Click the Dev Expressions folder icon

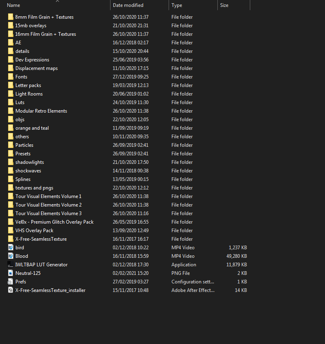(11, 60)
